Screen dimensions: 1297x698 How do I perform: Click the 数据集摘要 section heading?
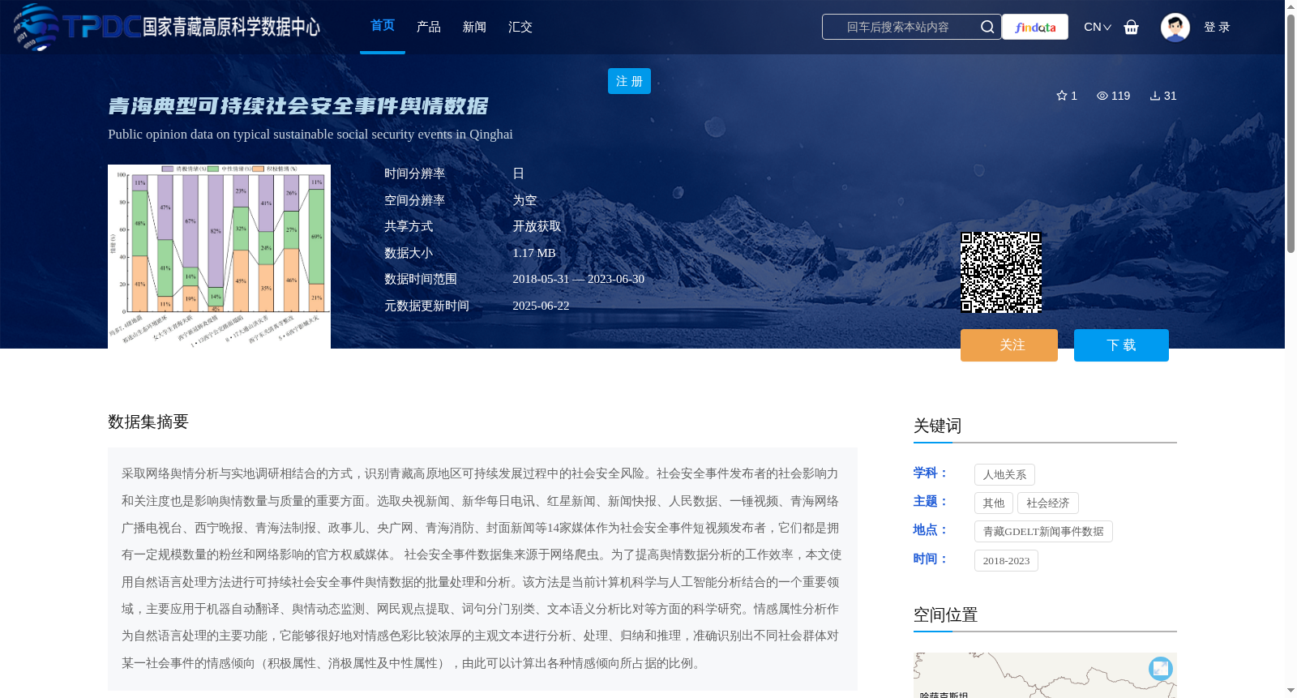pos(148,422)
